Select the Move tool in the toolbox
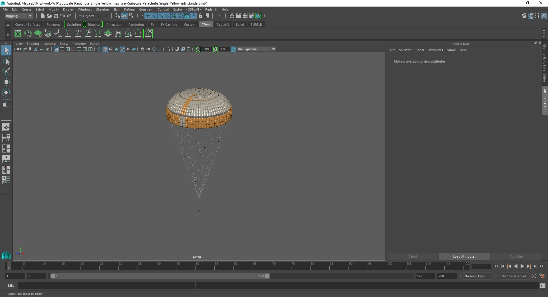 (6, 82)
